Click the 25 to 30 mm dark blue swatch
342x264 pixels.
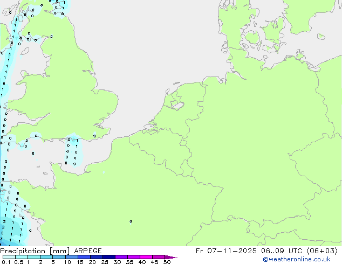(x=108, y=257)
